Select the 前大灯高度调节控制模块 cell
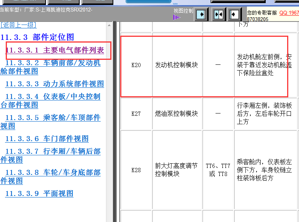The width and height of the screenshot is (299, 222). click(177, 170)
